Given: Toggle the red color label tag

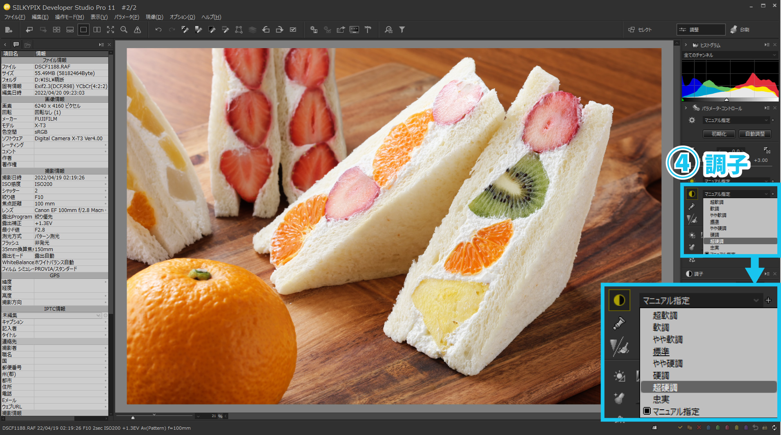Looking at the screenshot, I should click(727, 428).
